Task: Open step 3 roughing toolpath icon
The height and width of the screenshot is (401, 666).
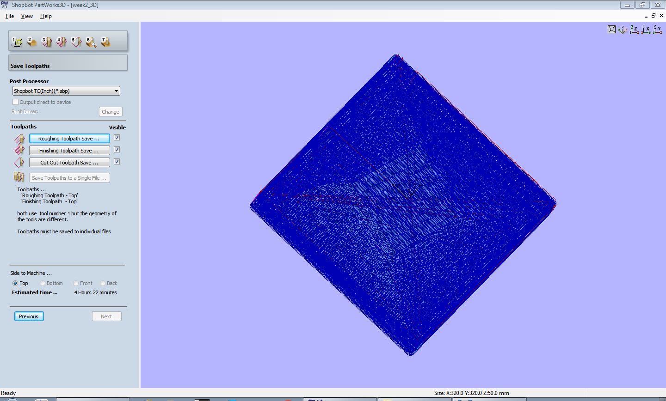Action: click(47, 42)
